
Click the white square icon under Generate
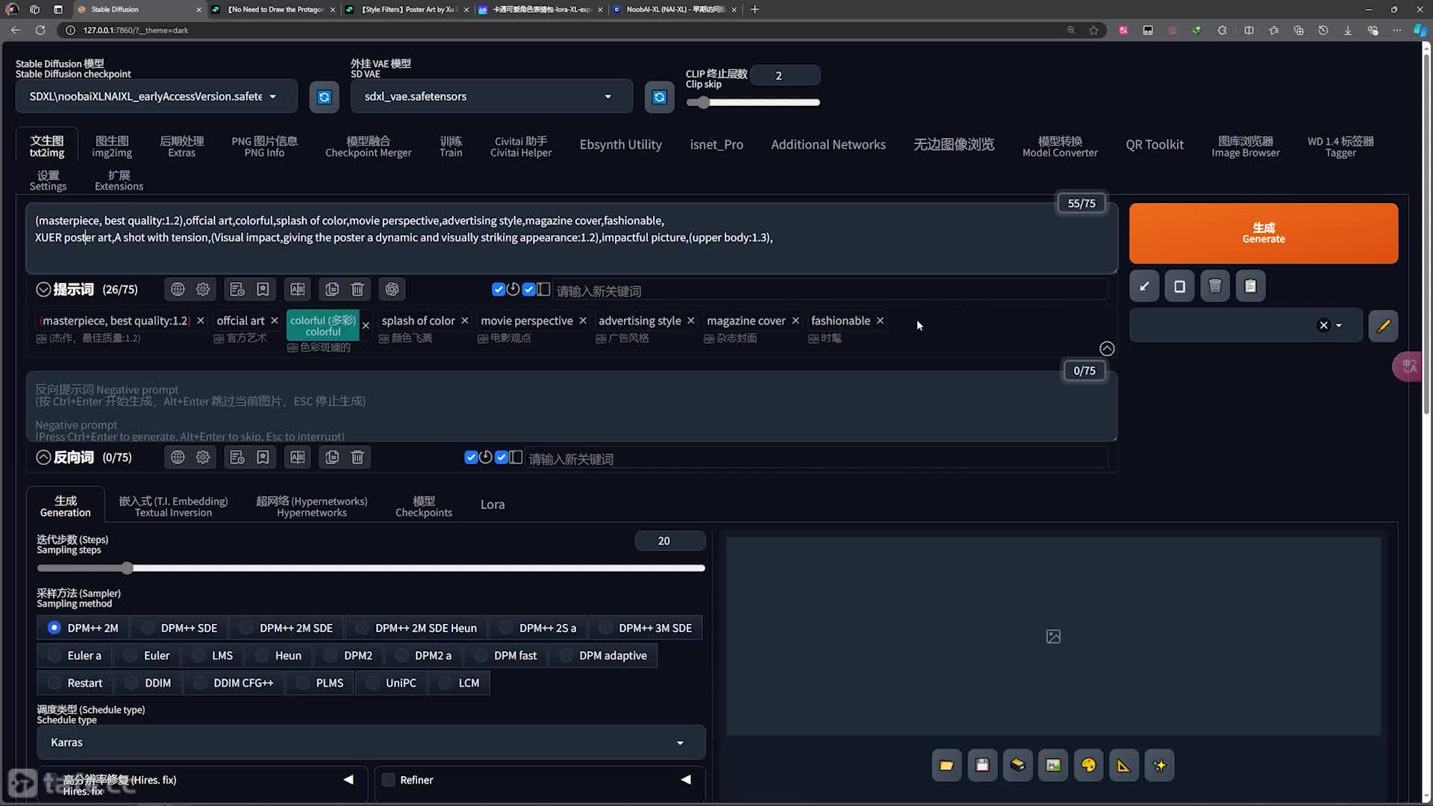tap(1179, 286)
